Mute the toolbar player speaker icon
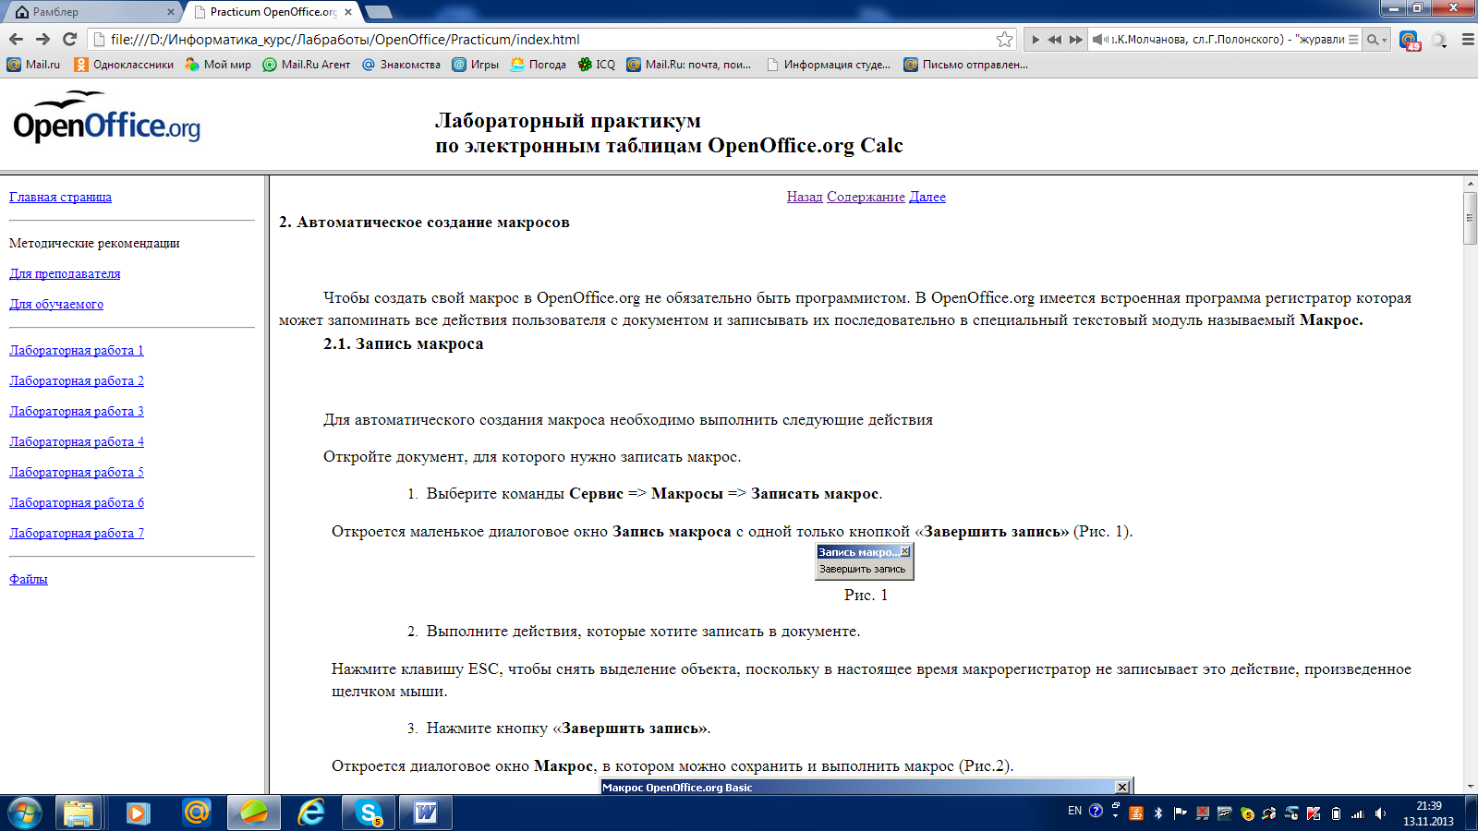 coord(1098,40)
